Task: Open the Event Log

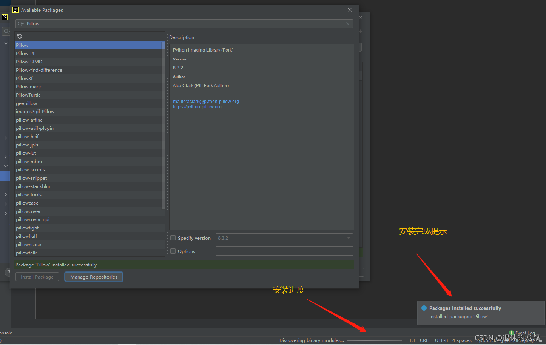Action: (522, 333)
